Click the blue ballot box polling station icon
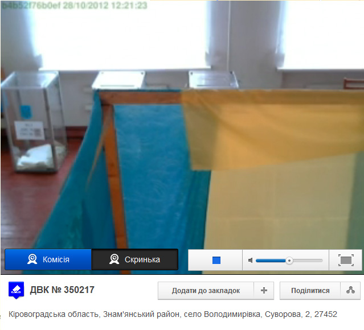The height and width of the screenshot is (330, 364). click(17, 290)
